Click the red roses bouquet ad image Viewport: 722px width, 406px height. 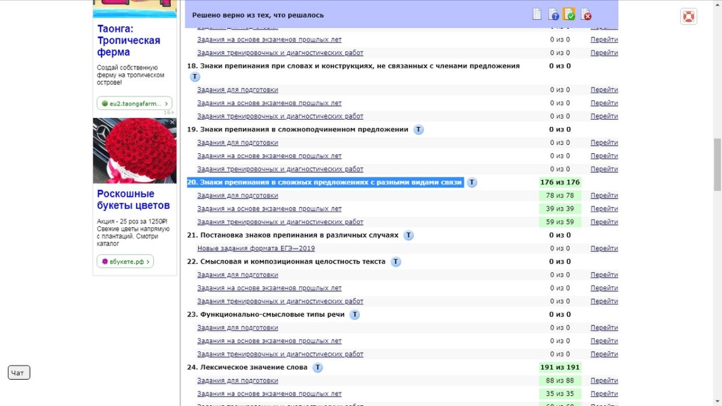[134, 152]
